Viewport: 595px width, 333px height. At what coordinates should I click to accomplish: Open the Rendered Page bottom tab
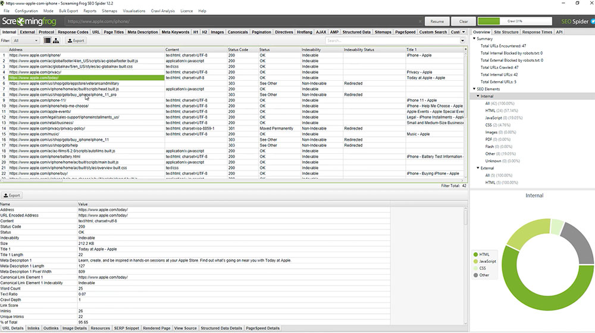coord(156,328)
